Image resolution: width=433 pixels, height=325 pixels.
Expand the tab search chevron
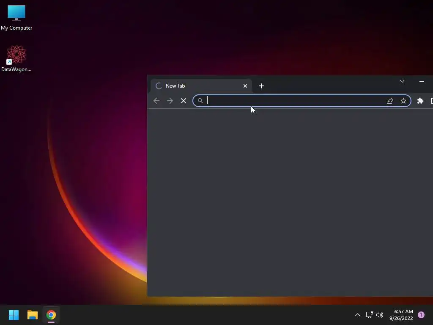coord(402,81)
